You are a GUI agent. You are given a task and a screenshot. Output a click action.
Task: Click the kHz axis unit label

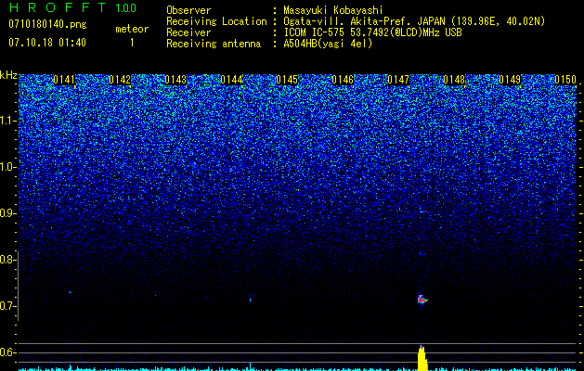point(8,75)
